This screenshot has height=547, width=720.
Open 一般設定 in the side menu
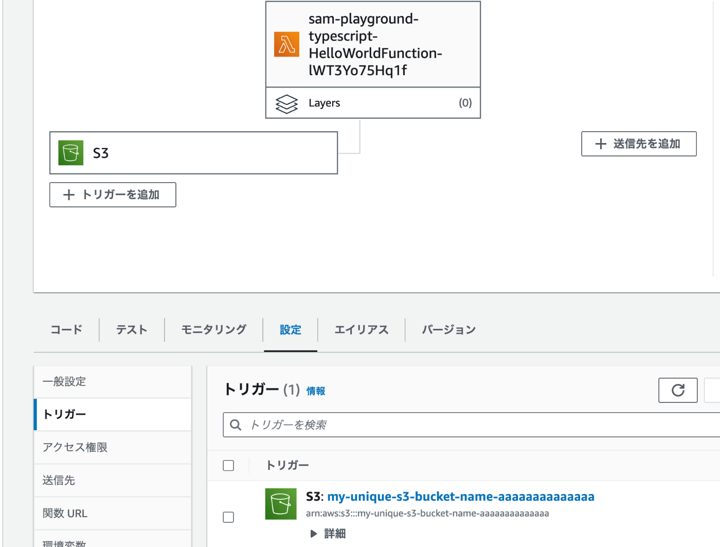[113, 382]
